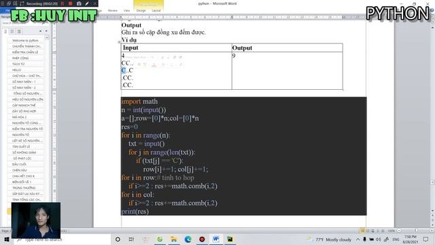
Task: Go to 'DÃY SỐ PHÙ HỢP' heading
Action: [x=25, y=111]
